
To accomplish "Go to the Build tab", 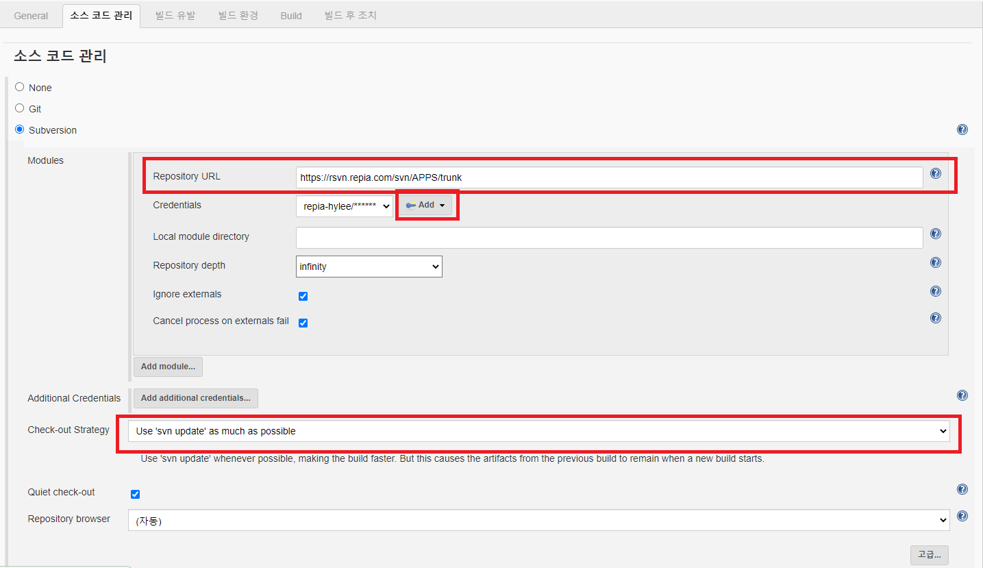I will [x=291, y=16].
